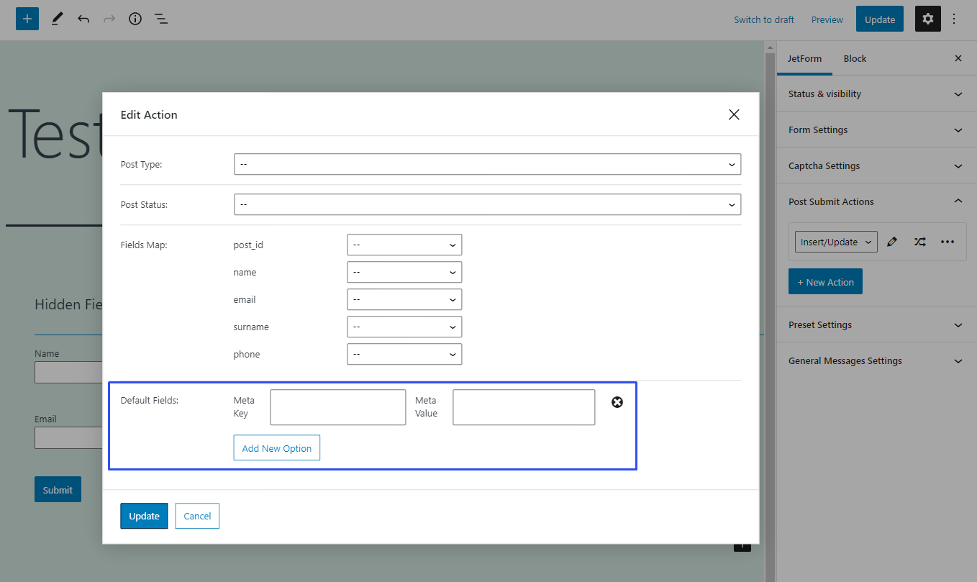
Task: Open the document details panel
Action: (135, 19)
